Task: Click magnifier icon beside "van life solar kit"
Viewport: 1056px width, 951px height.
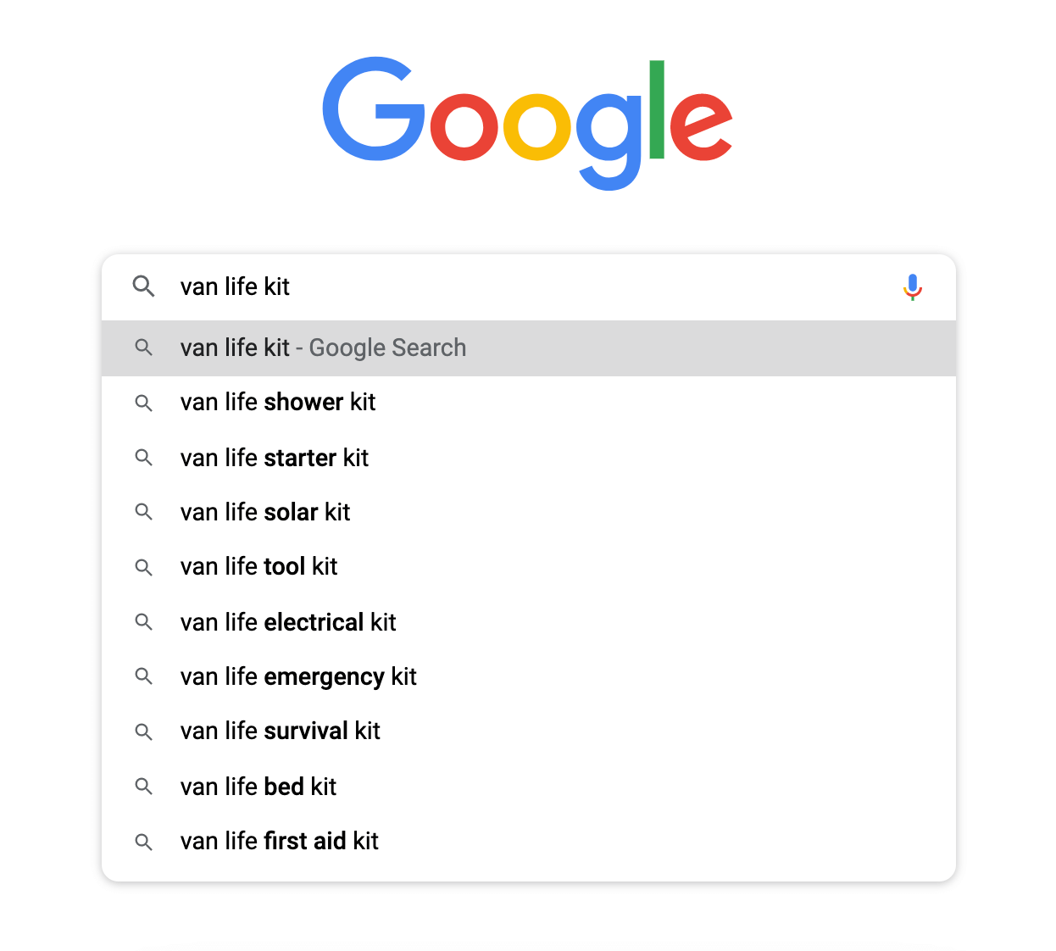Action: pyautogui.click(x=144, y=512)
